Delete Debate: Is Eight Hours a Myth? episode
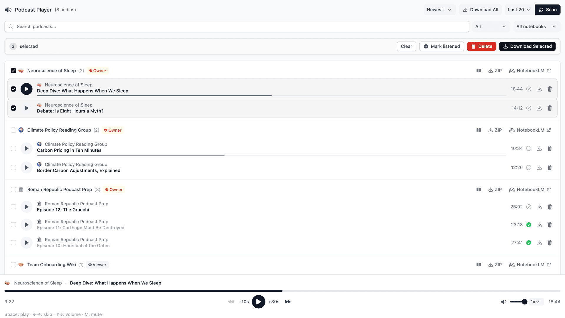 (549, 108)
